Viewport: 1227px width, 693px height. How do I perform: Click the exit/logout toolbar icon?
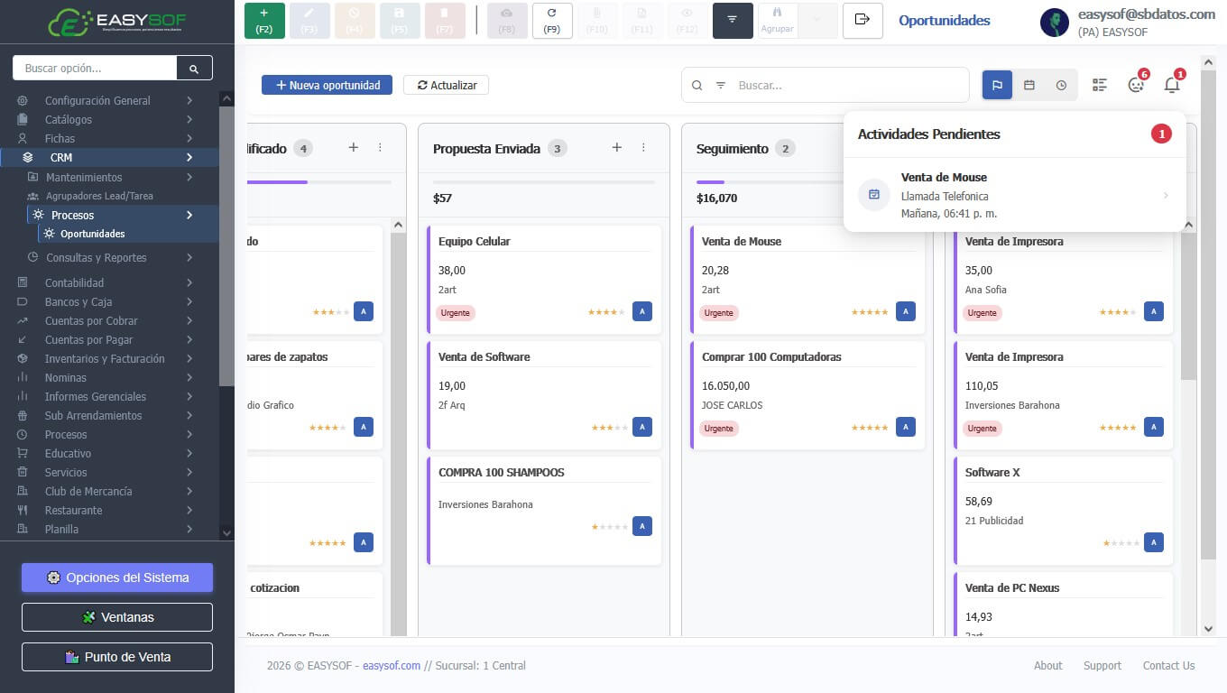click(863, 21)
